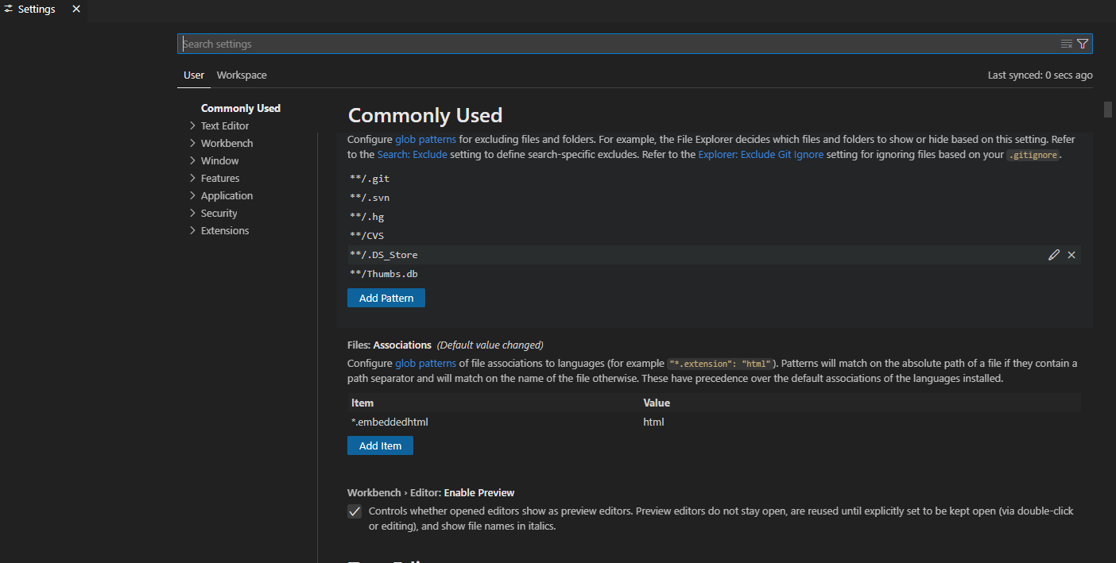Select the **/.git exclude pattern
Viewport: 1116px width, 563px height.
click(370, 179)
